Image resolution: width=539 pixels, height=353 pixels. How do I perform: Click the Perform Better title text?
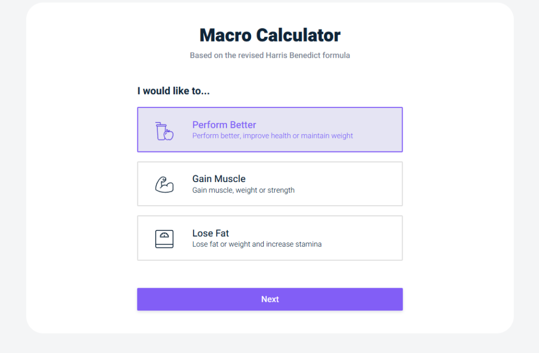(x=224, y=125)
